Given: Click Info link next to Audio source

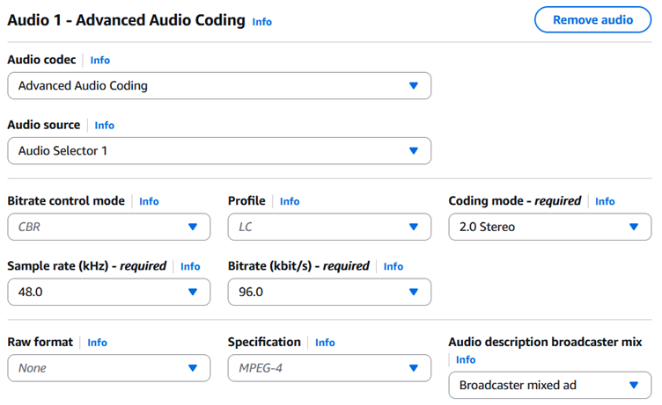Looking at the screenshot, I should coord(105,126).
